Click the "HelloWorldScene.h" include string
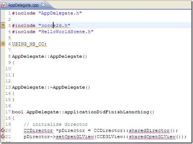 click(x=66, y=31)
